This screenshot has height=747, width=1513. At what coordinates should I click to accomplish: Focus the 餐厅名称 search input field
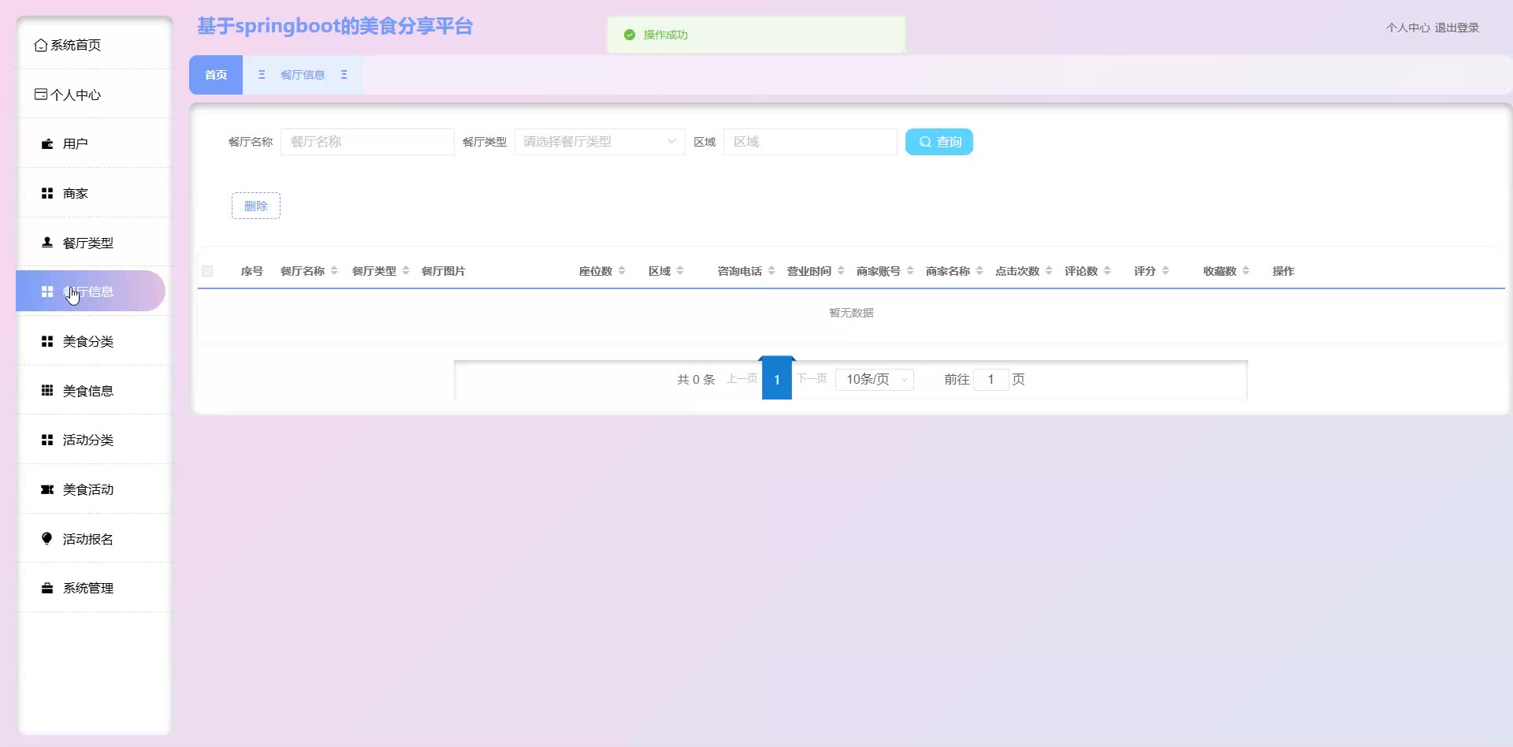(367, 142)
